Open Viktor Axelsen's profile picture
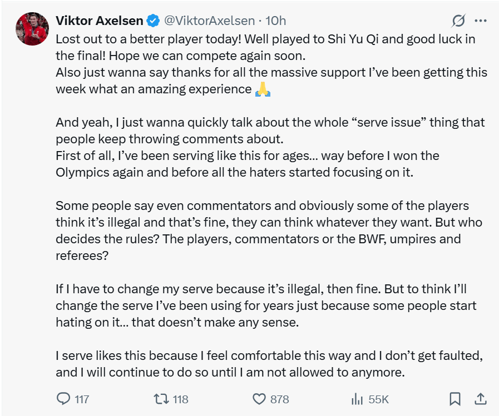The image size is (499, 416). pyautogui.click(x=32, y=28)
